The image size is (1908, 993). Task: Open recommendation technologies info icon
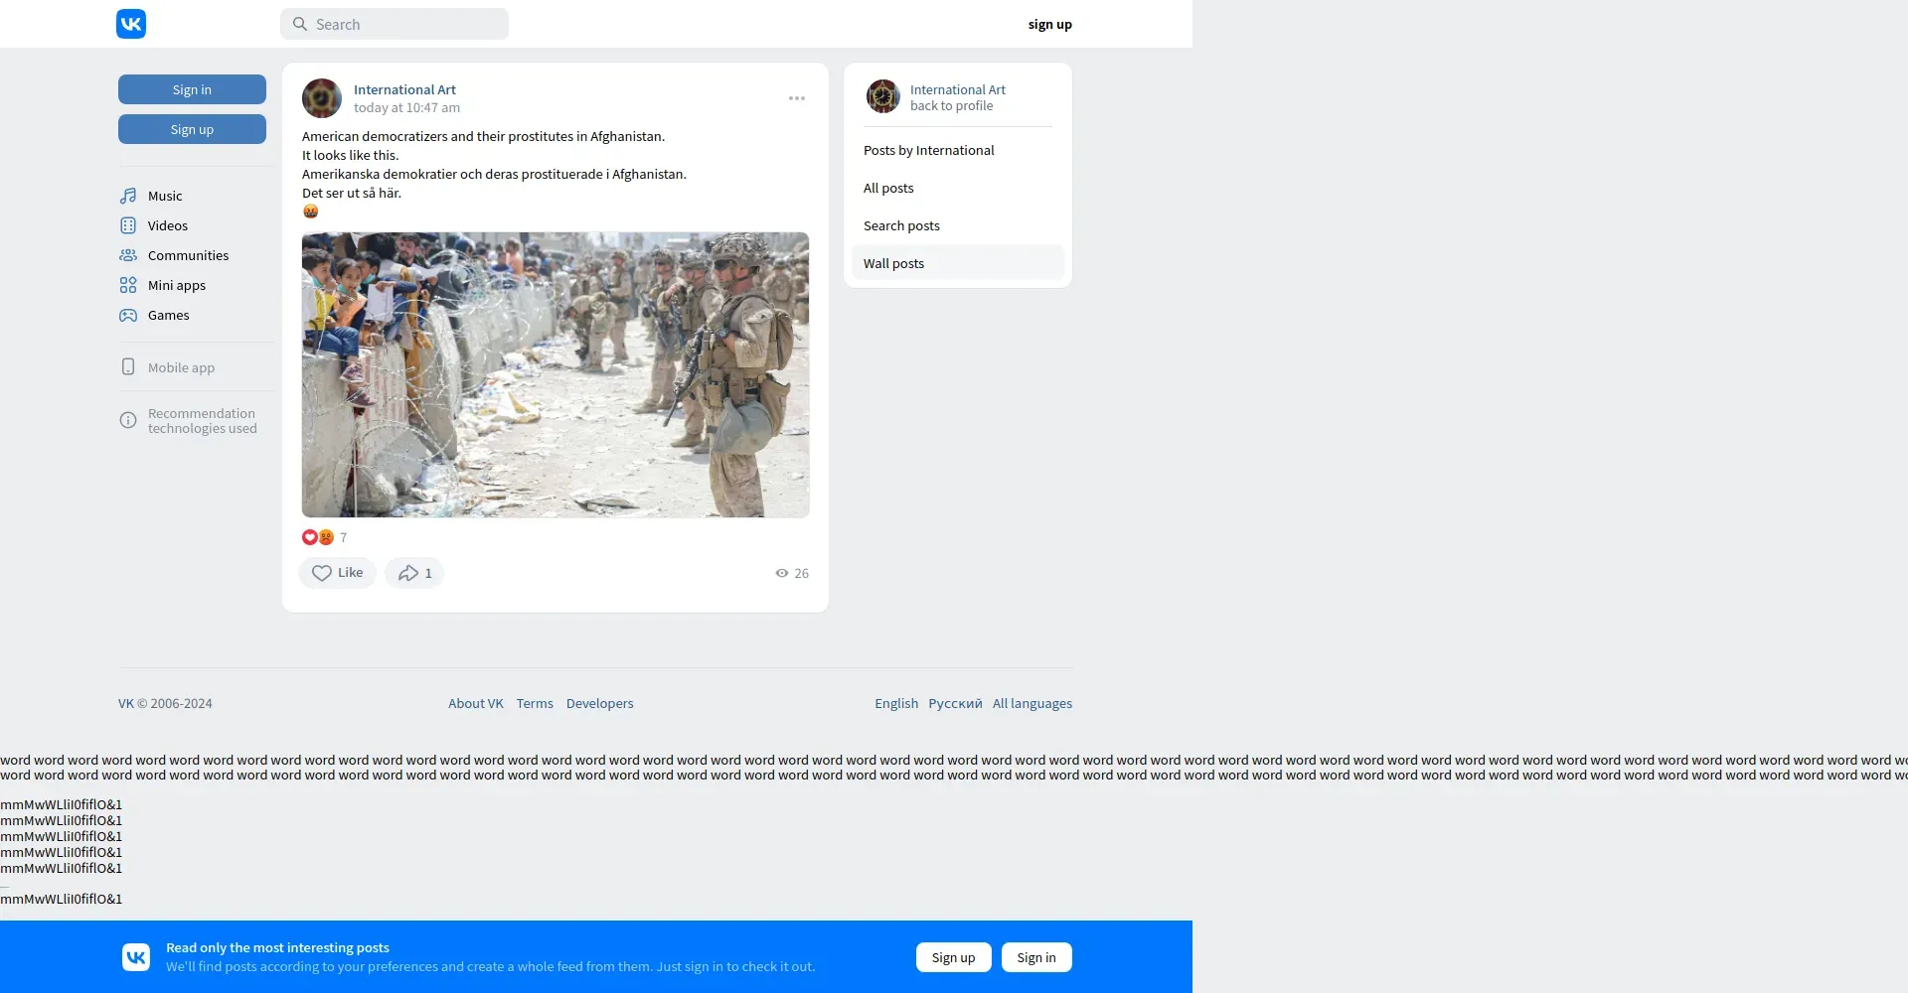pyautogui.click(x=128, y=420)
